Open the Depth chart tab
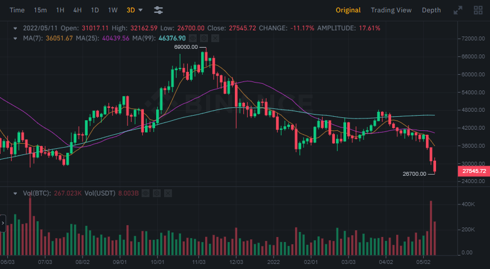 (431, 10)
